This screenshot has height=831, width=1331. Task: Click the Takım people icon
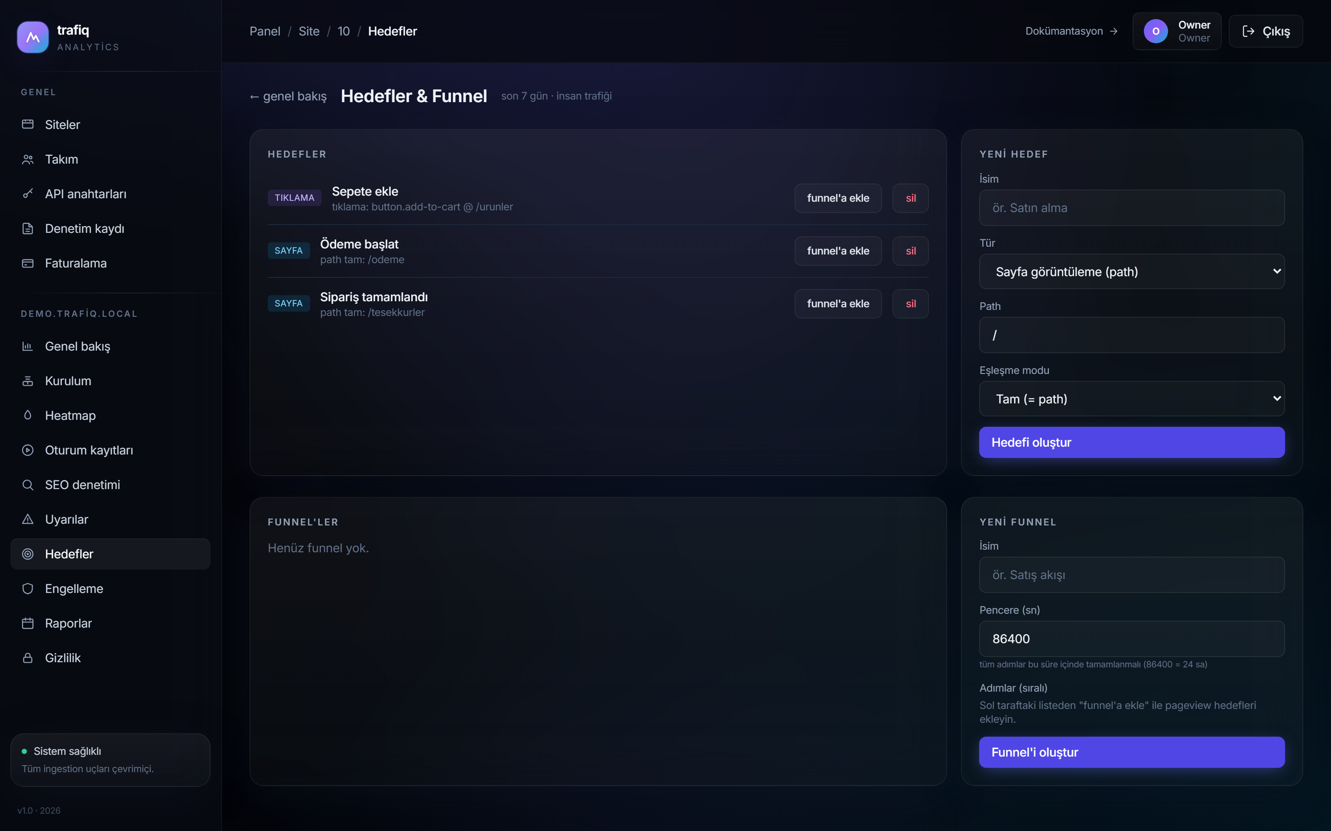27,159
